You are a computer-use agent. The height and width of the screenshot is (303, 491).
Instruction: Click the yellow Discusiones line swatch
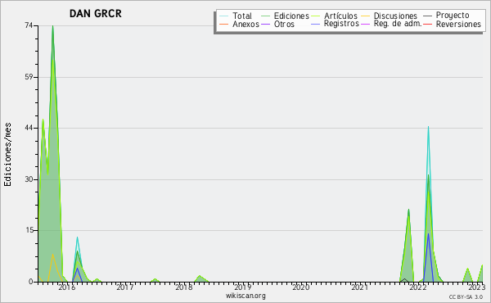click(x=365, y=16)
